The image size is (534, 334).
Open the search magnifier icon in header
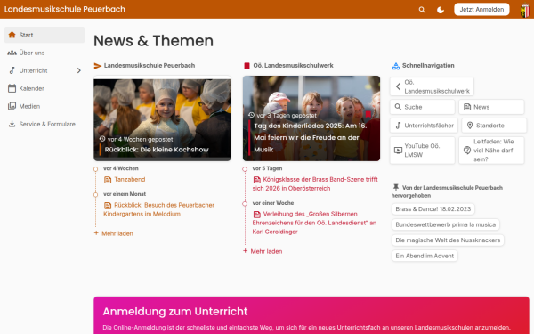coord(422,10)
